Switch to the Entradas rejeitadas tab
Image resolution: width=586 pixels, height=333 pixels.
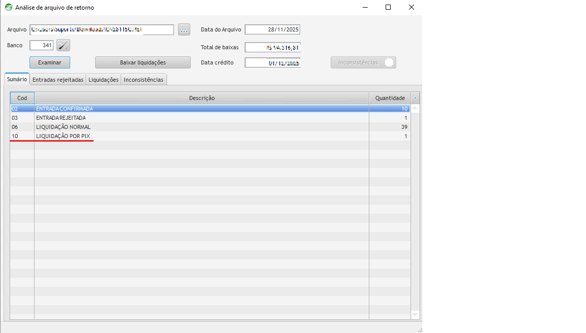point(58,80)
